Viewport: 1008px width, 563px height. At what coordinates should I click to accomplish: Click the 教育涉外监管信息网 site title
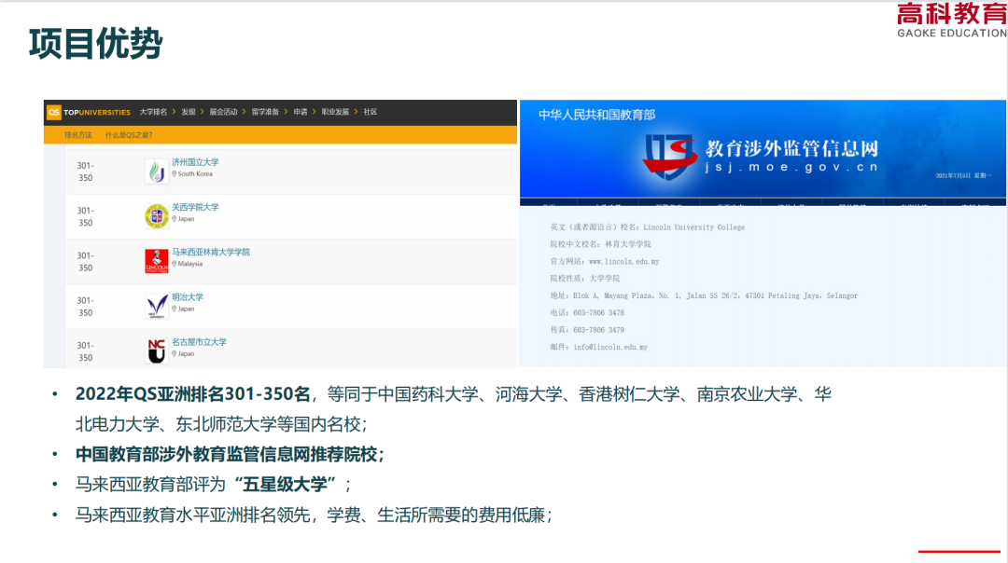[x=791, y=149]
